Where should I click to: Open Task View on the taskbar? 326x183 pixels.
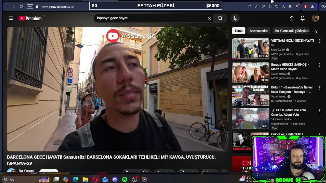(x=56, y=179)
